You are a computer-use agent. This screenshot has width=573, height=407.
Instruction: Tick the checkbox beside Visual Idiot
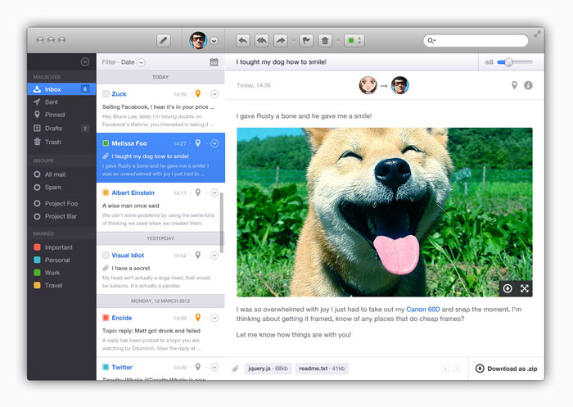pyautogui.click(x=106, y=256)
